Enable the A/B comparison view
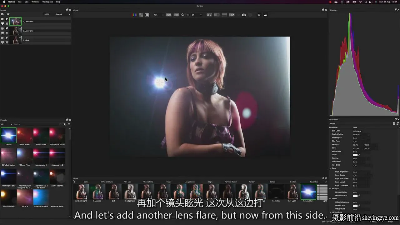The image size is (400, 225). tap(209, 15)
